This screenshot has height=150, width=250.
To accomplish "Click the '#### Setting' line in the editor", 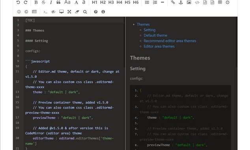I will (x=37, y=41).
